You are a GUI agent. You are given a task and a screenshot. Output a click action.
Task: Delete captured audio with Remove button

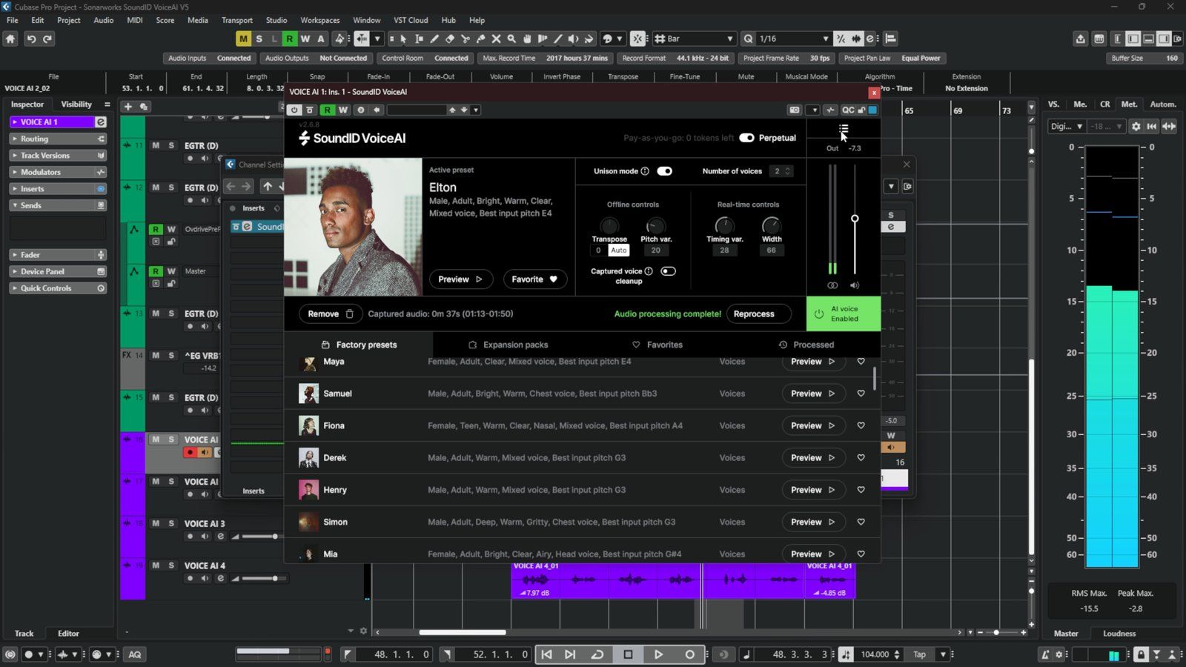coord(331,313)
